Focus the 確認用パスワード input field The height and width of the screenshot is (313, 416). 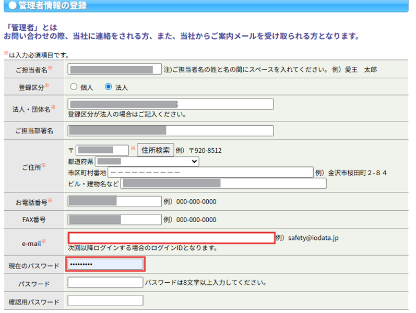105,301
